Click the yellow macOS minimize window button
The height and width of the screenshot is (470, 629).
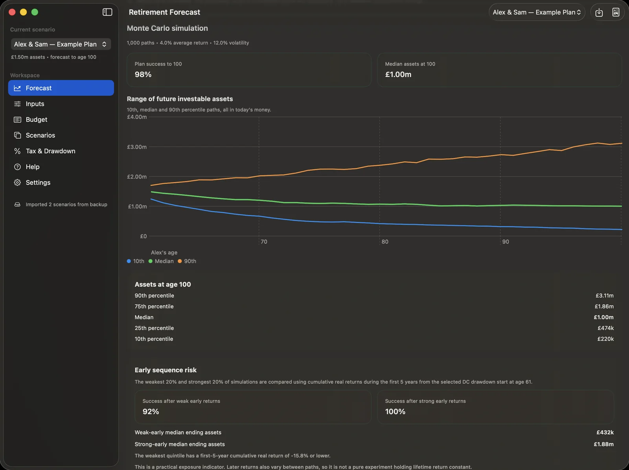click(x=23, y=12)
